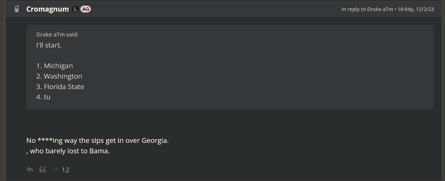Click the 10:44p, 12/2/23 post timestamp
The height and width of the screenshot is (181, 445).
(x=415, y=9)
